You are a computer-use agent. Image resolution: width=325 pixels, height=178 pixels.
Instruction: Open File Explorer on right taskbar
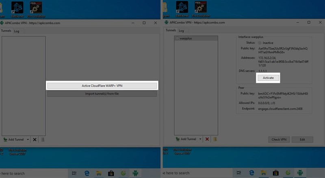[263, 173]
